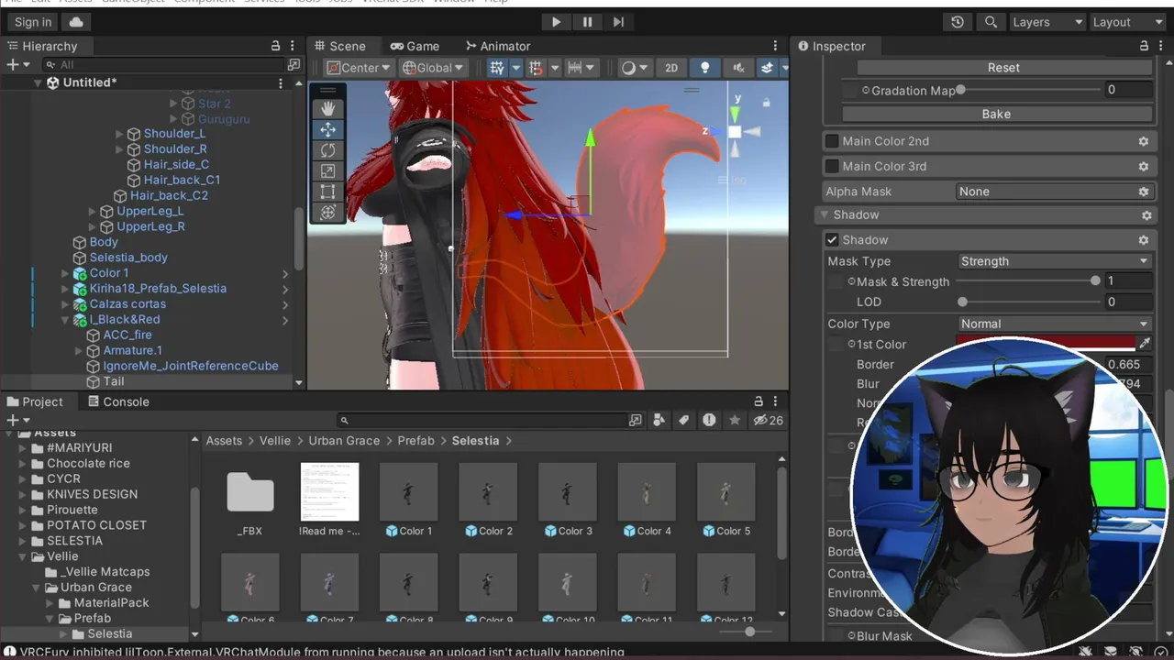This screenshot has height=660, width=1174.
Task: Open the Color Type Normal dropdown
Action: [x=1054, y=324]
